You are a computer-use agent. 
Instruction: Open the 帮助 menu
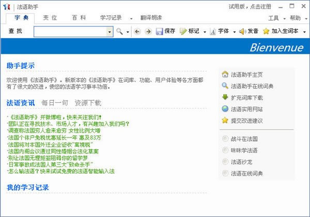(296, 18)
